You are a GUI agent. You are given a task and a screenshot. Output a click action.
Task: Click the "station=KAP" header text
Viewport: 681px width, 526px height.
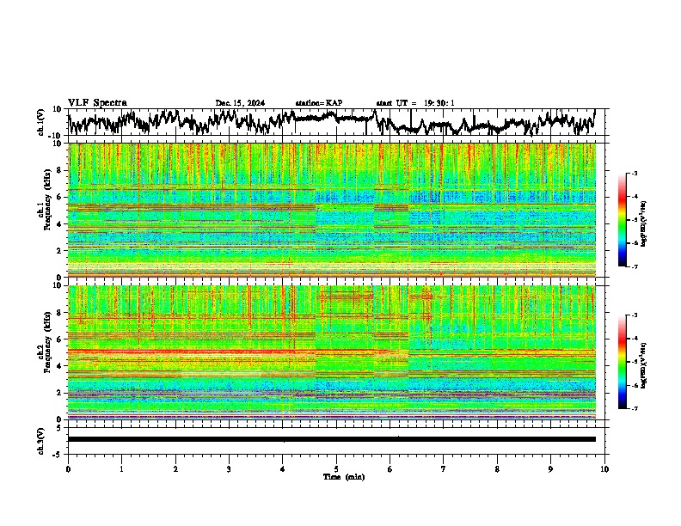319,103
